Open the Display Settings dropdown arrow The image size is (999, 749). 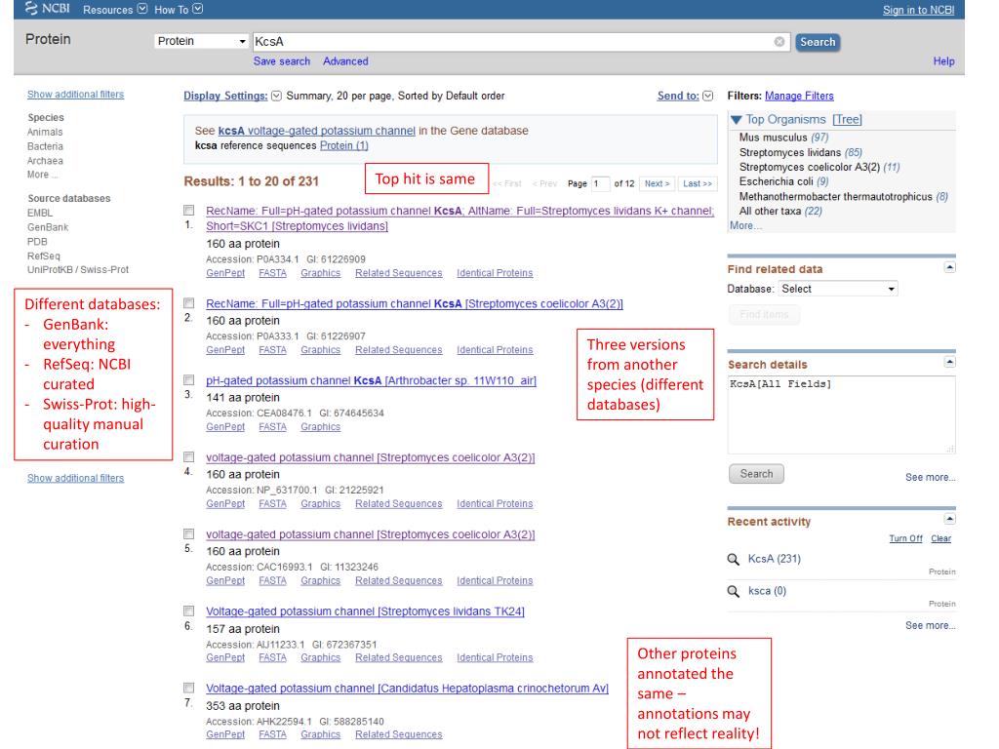276,96
